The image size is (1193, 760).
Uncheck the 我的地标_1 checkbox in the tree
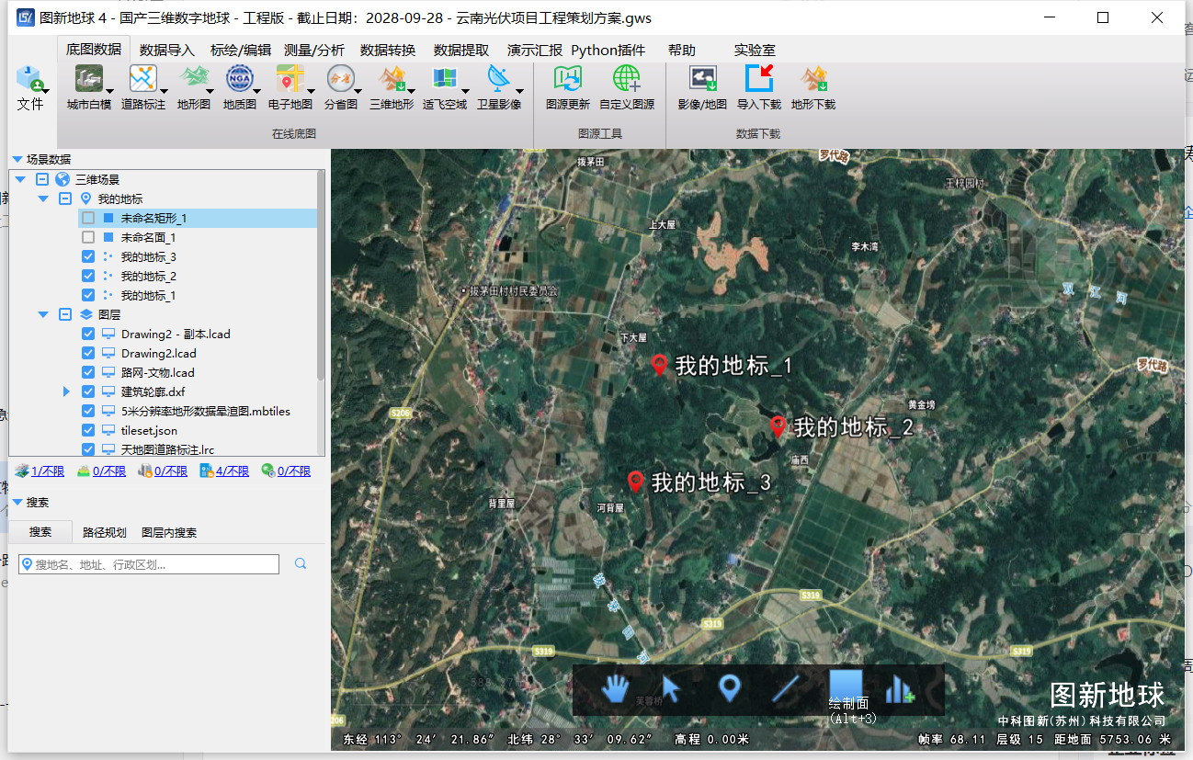88,295
